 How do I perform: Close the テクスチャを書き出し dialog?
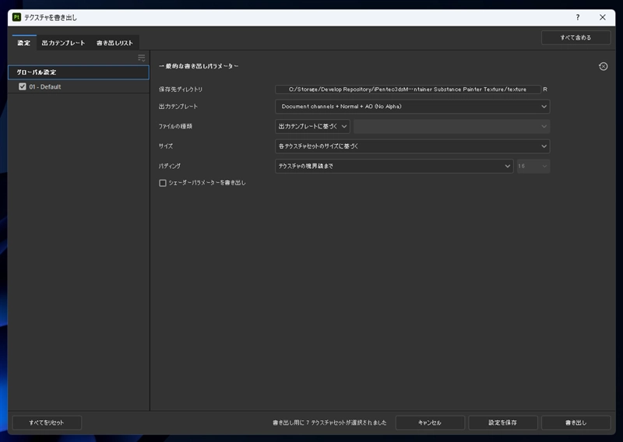tap(603, 17)
